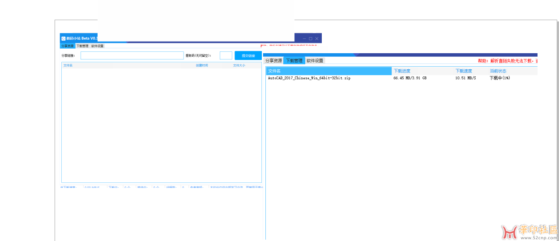Click the 下载中(1%) status cell
The height and width of the screenshot is (241, 559).
[500, 78]
